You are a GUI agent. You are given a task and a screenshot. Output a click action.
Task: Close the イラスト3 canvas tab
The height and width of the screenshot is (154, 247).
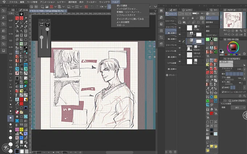coord(66,11)
